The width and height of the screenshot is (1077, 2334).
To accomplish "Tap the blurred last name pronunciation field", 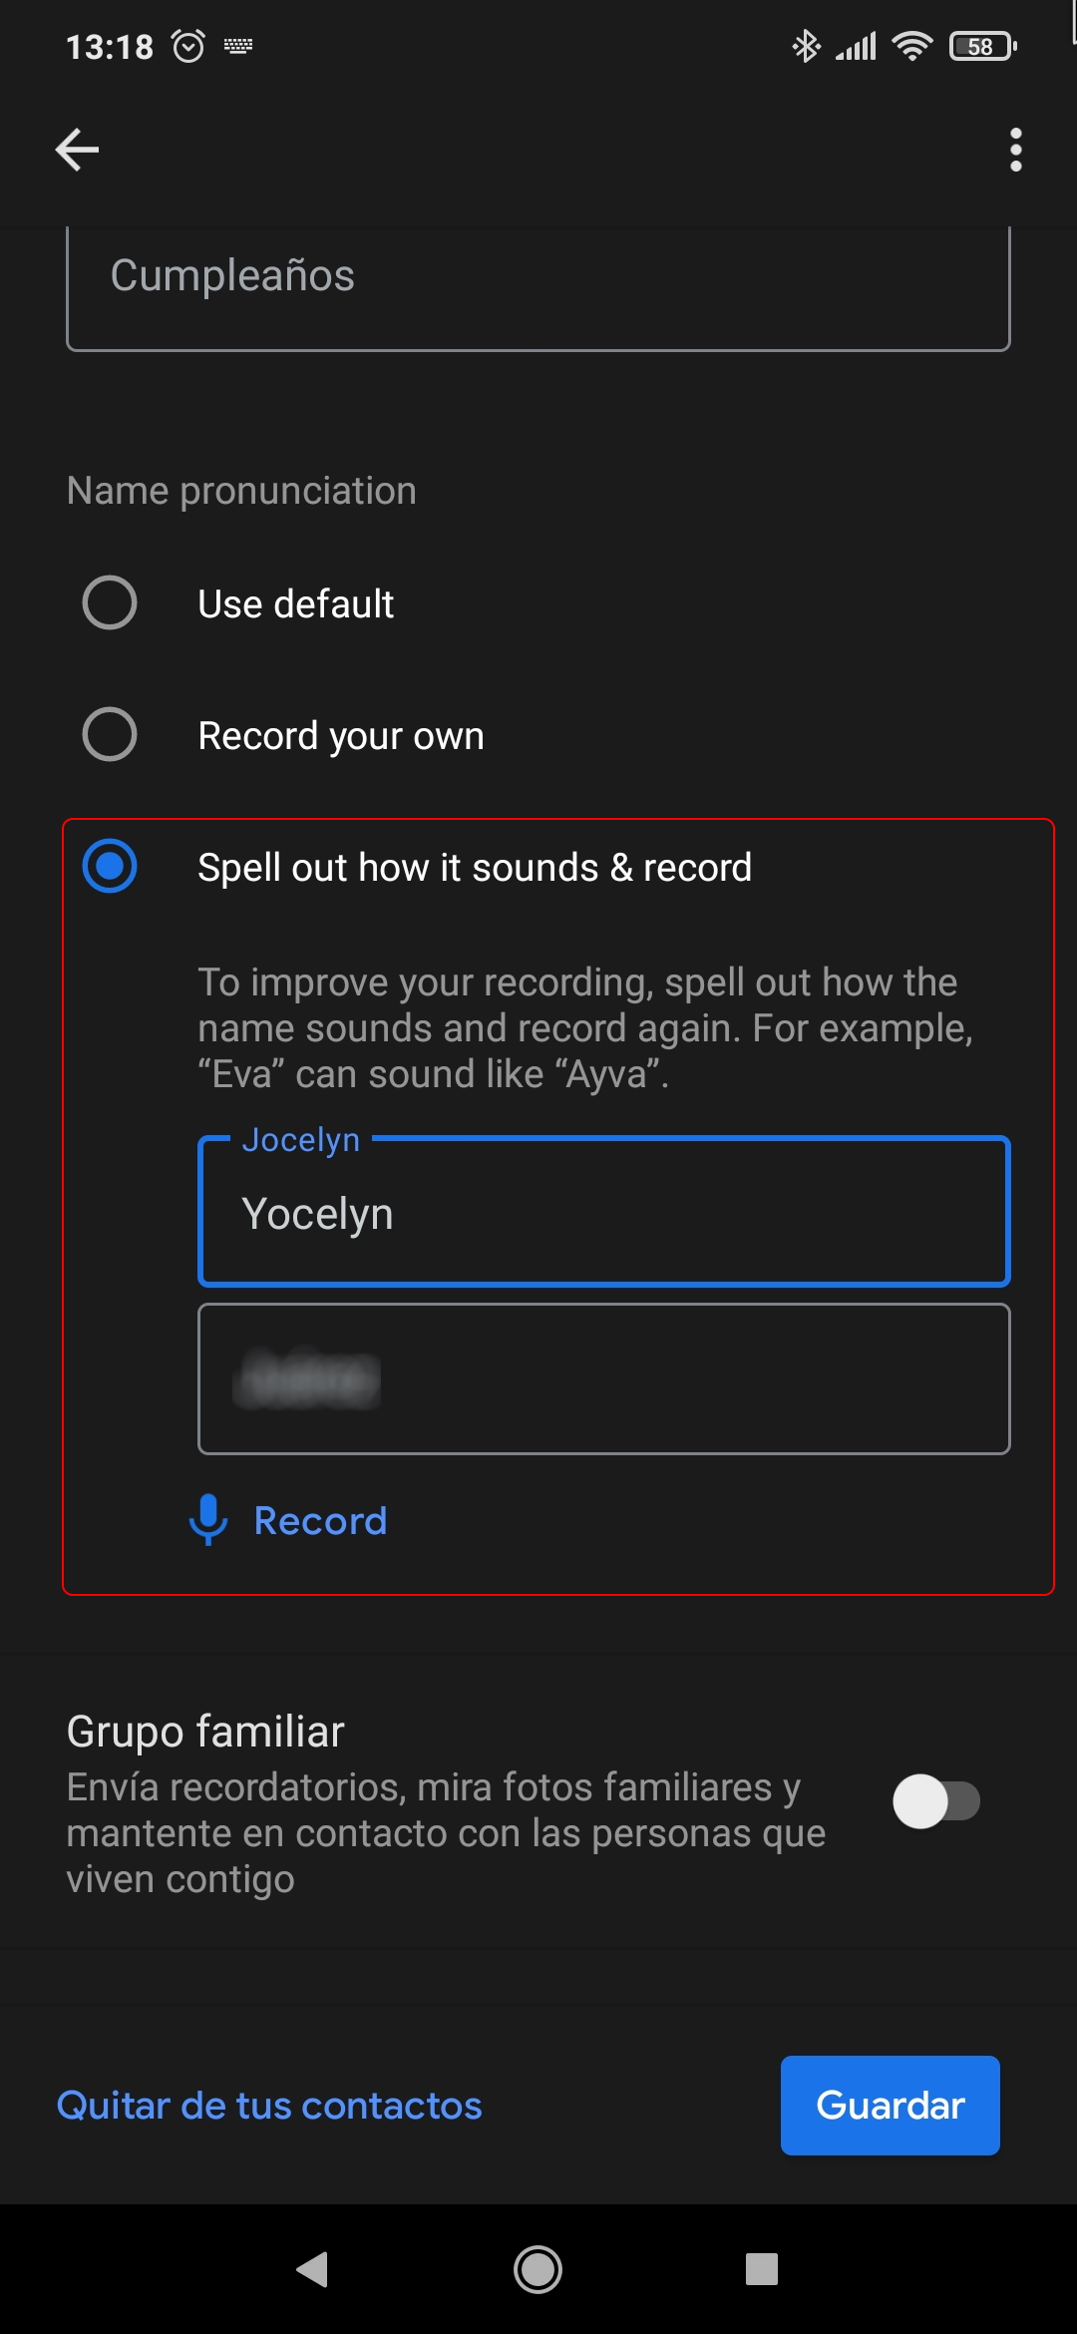I will (604, 1379).
